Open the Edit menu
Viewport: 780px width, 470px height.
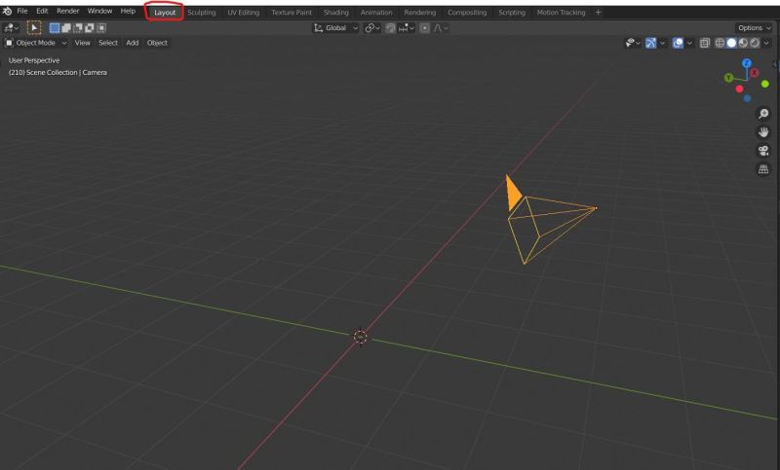[42, 11]
